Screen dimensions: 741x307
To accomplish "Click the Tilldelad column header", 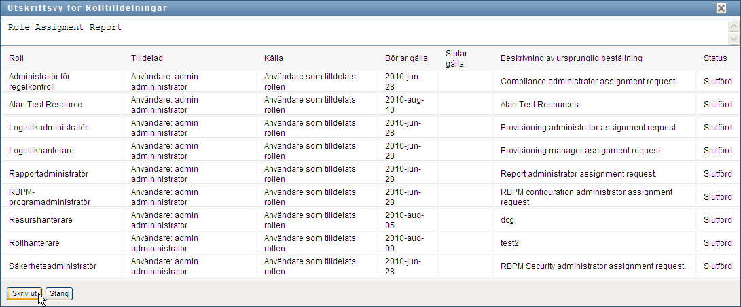I will pyautogui.click(x=147, y=58).
